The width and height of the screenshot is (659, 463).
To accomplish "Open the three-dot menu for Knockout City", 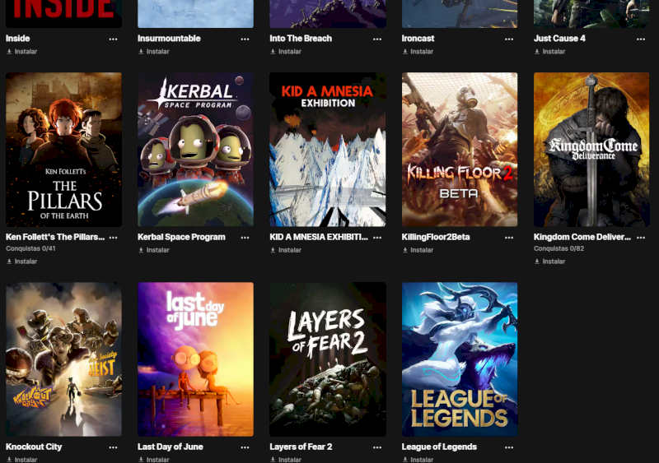I will [x=113, y=447].
